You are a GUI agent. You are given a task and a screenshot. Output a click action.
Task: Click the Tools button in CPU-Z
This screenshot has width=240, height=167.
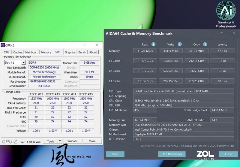tap(50, 141)
